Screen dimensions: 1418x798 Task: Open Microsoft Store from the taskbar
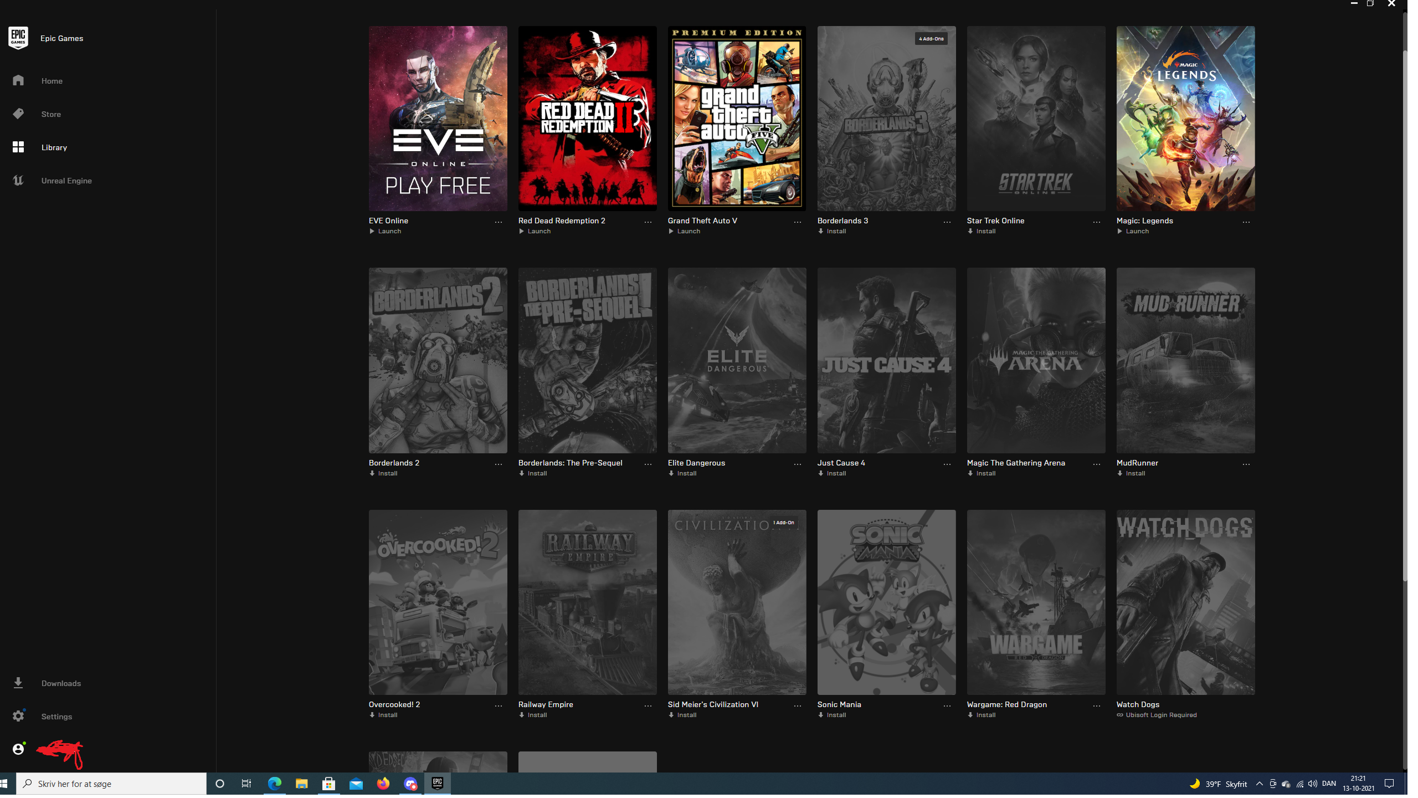[x=329, y=784]
